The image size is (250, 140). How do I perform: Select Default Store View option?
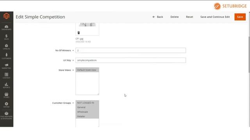pyautogui.click(x=87, y=70)
